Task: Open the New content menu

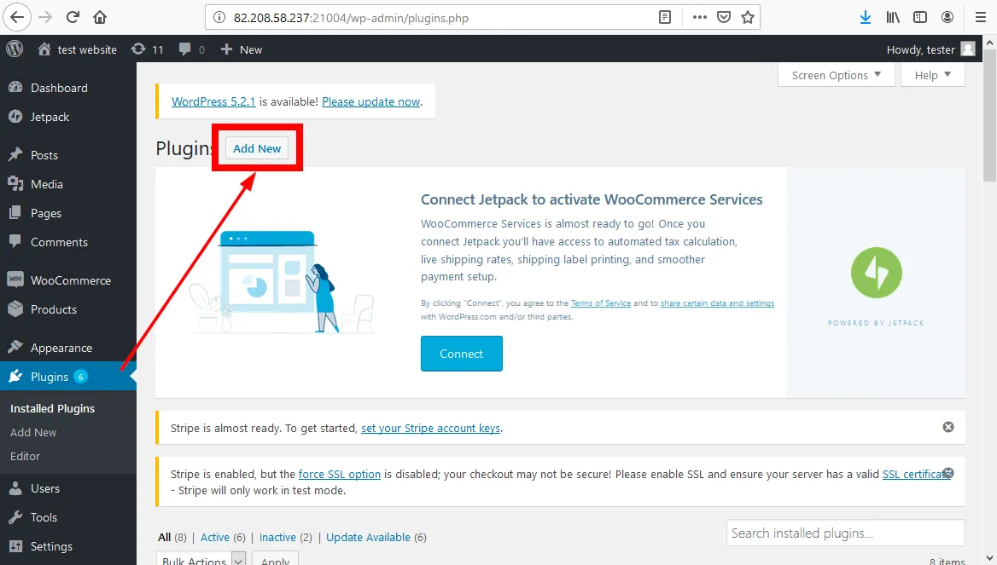Action: (241, 49)
